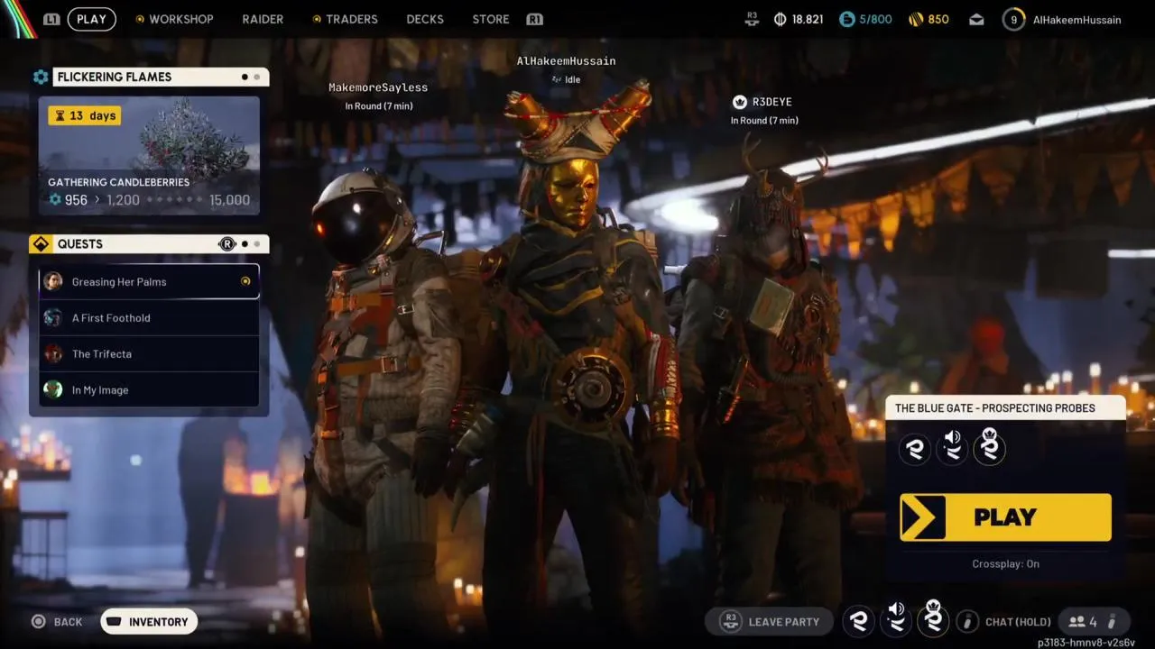Select the A First Foothold quest
Image resolution: width=1155 pixels, height=649 pixels.
pos(149,317)
